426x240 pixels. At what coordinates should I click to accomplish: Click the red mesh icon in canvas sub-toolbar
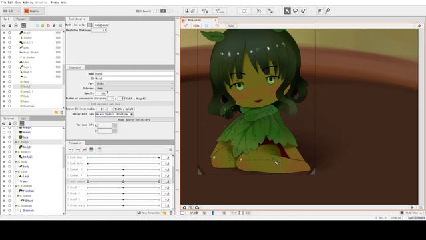186,25
